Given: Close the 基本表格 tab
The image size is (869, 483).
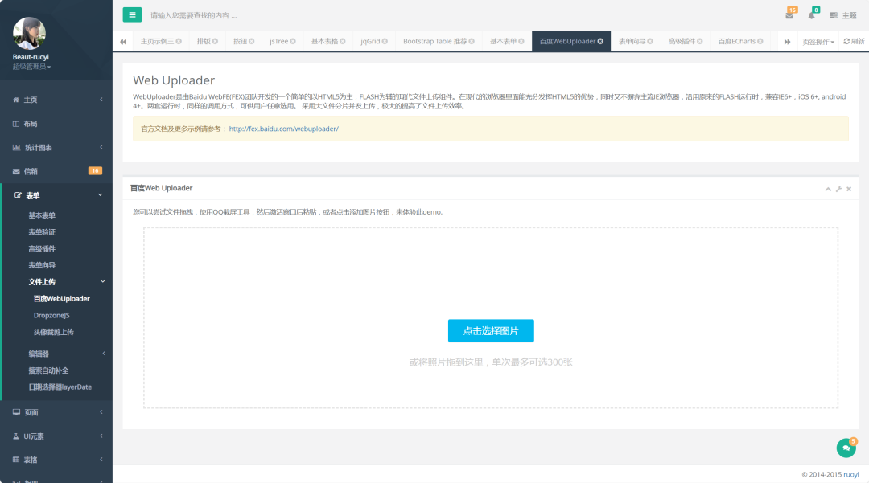Looking at the screenshot, I should pyautogui.click(x=343, y=42).
